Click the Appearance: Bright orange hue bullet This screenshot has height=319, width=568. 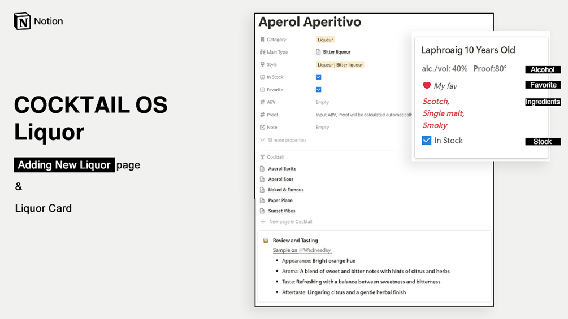pos(318,260)
